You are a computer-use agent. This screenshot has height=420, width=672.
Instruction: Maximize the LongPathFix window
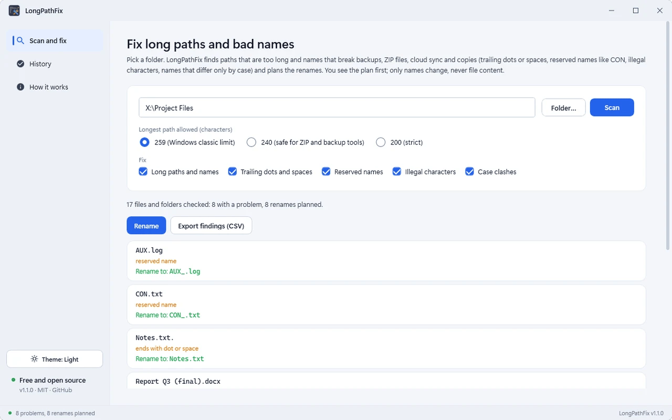[635, 10]
